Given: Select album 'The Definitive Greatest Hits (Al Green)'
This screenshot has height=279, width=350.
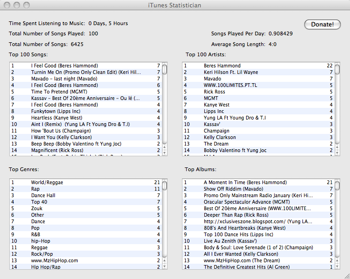Looking at the screenshot, I should 259,267.
